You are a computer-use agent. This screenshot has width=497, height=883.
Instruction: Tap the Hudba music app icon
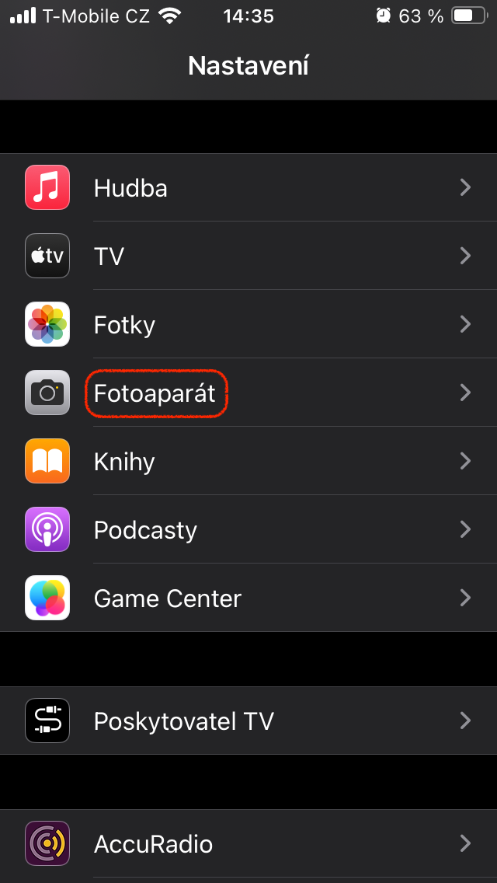[47, 187]
